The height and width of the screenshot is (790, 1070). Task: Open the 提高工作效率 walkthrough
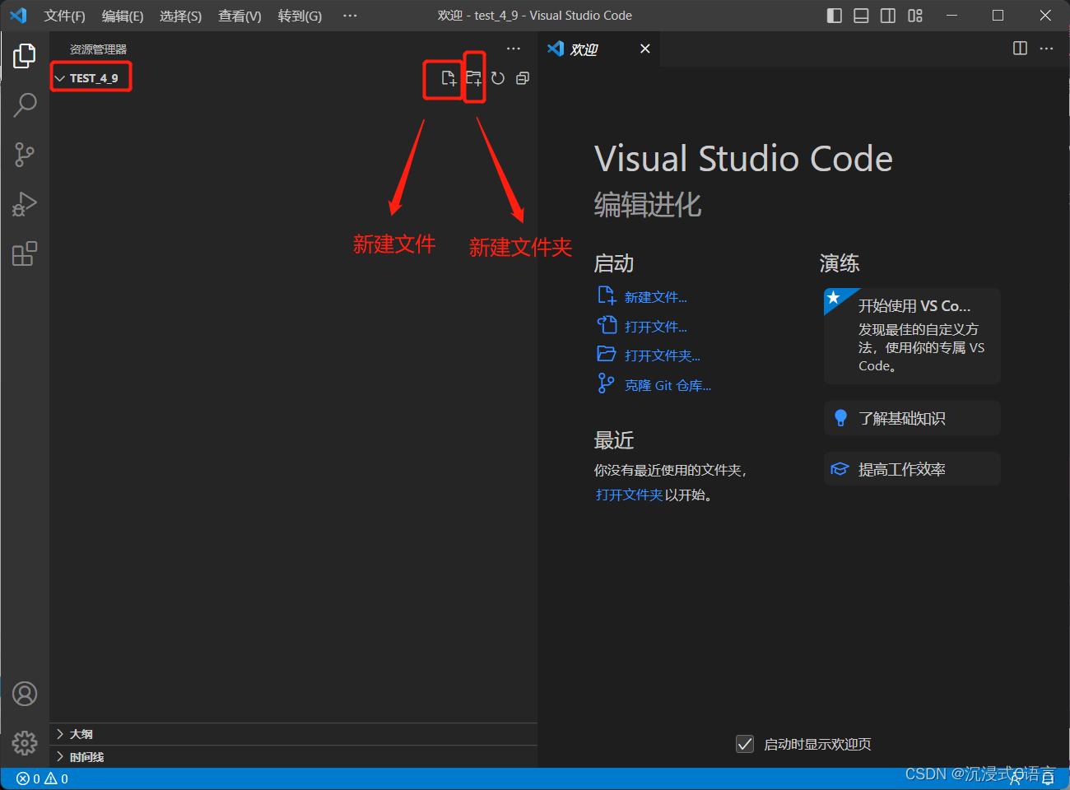tap(912, 469)
